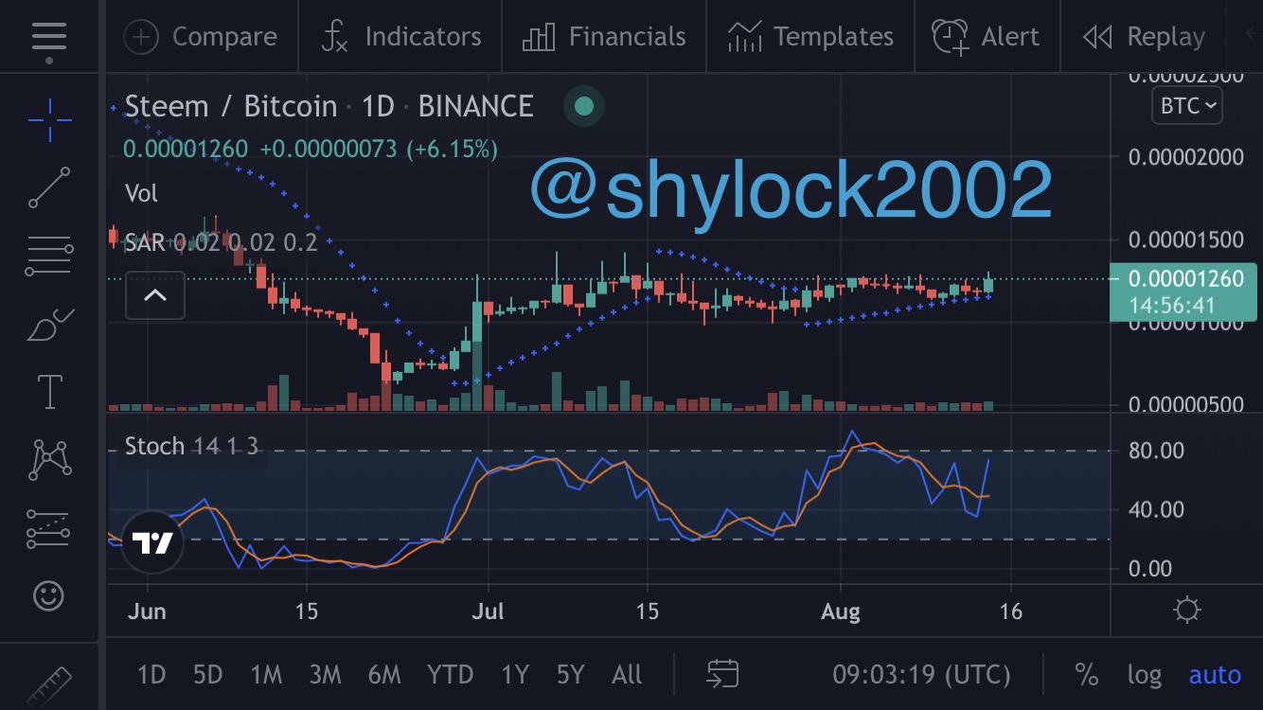Open the BTC currency dropdown

[1187, 105]
